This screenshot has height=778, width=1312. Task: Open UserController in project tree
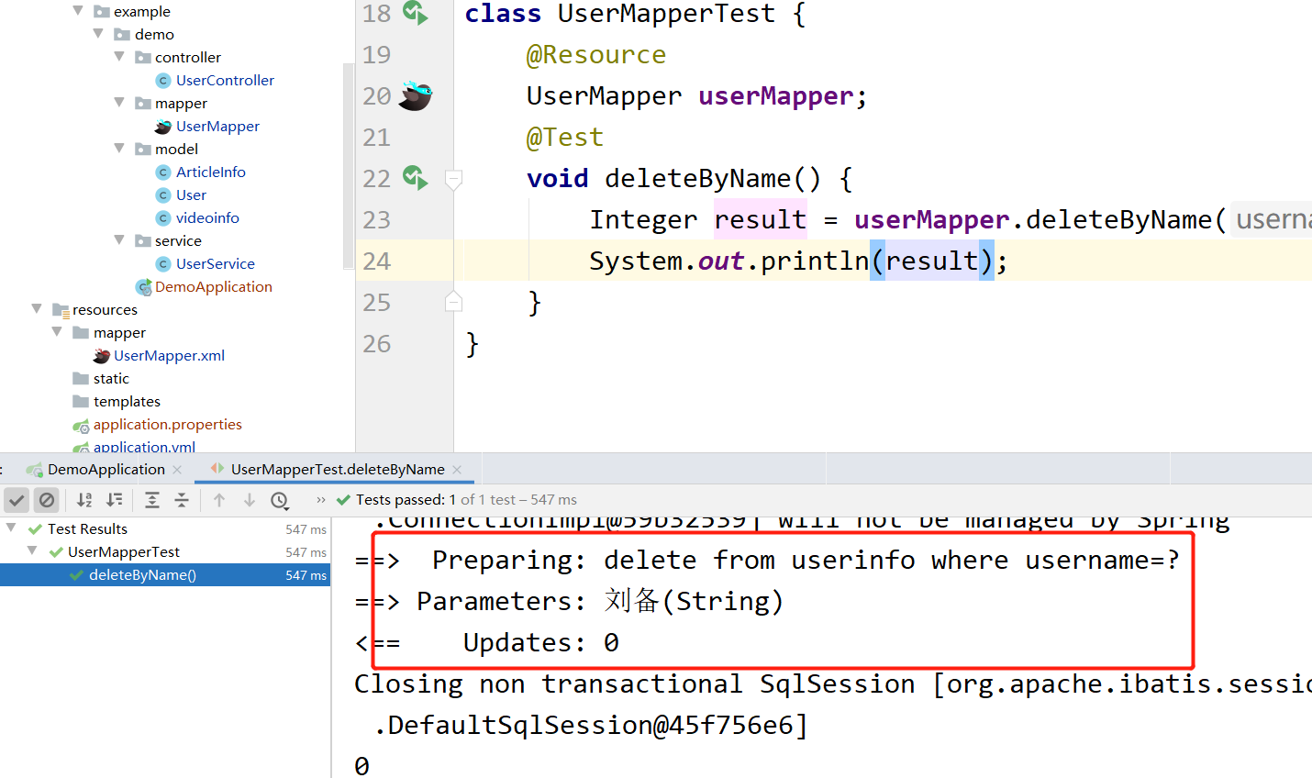tap(225, 80)
